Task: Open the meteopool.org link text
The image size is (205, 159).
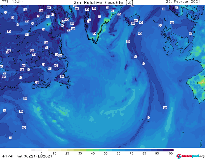Action: (193, 156)
